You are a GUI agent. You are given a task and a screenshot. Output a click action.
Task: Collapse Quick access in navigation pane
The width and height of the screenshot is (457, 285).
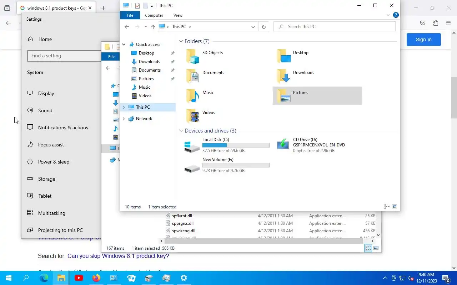pyautogui.click(x=124, y=45)
